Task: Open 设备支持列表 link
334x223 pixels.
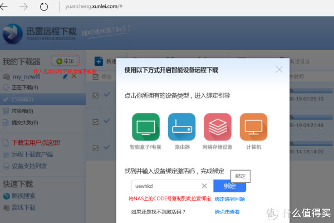Action: click(x=30, y=166)
